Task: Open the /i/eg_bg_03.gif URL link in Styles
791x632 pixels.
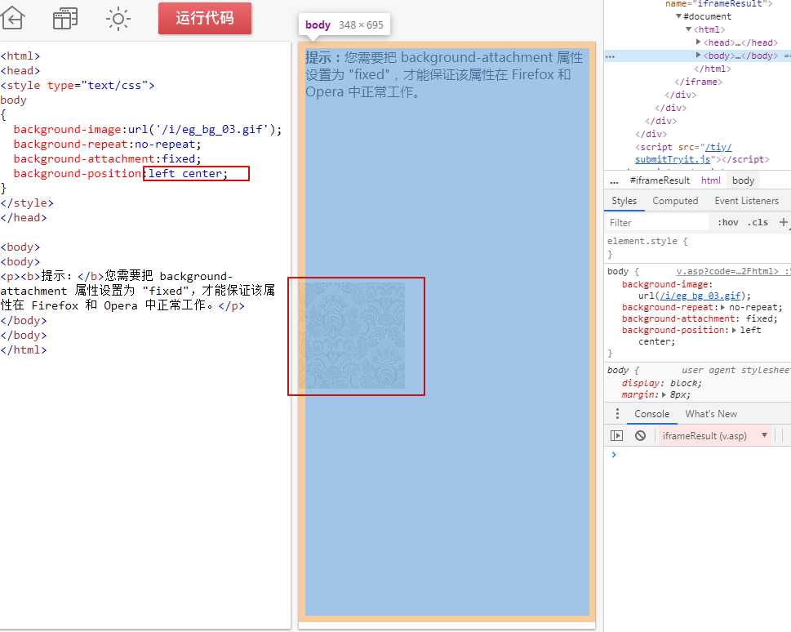Action: 700,296
